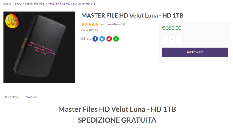Open read the reviews (14) link

point(112,24)
